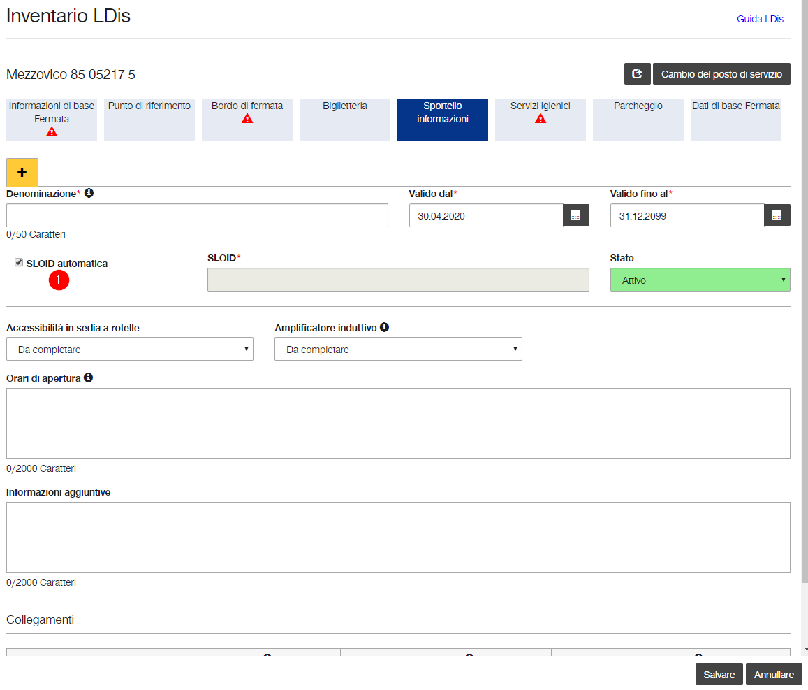Click the Cambio del posto di servizio button
The width and height of the screenshot is (808, 690).
tap(721, 73)
